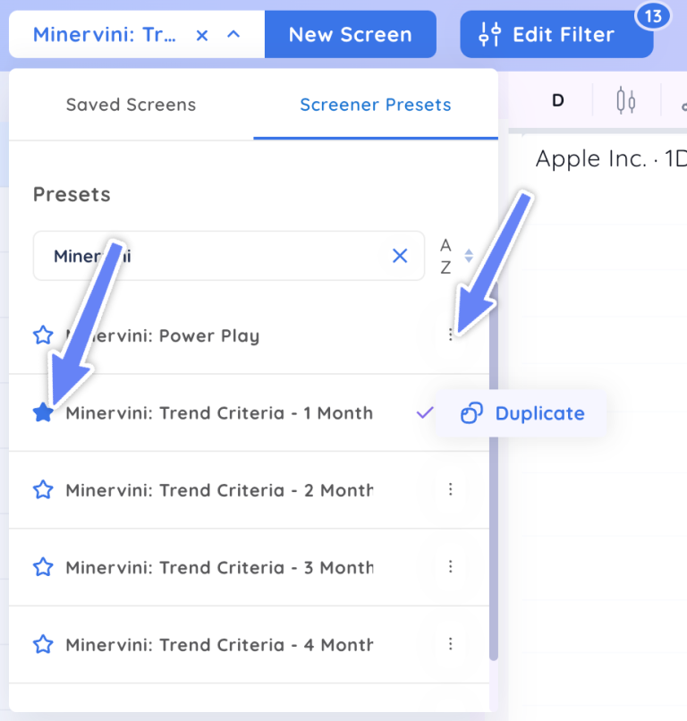
Task: Favorite the Minervini: Power Play preset
Action: tap(43, 335)
